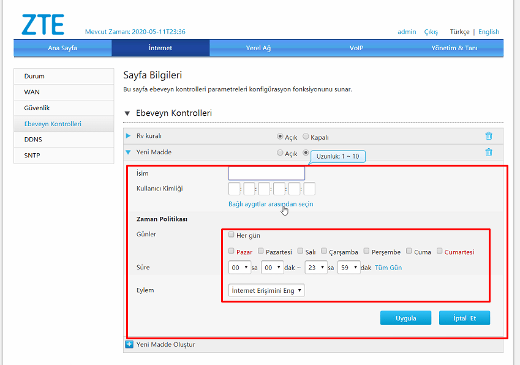Open WAN in the sidebar
The height and width of the screenshot is (365, 520).
point(64,92)
